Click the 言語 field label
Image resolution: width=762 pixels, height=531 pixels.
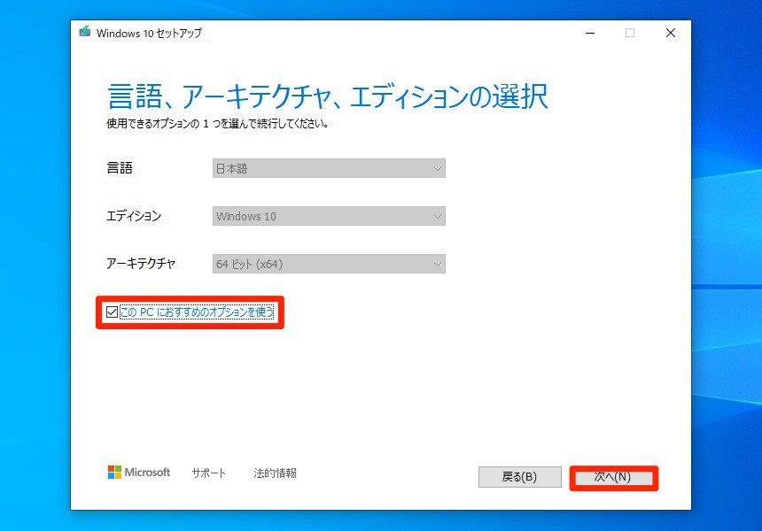click(120, 168)
